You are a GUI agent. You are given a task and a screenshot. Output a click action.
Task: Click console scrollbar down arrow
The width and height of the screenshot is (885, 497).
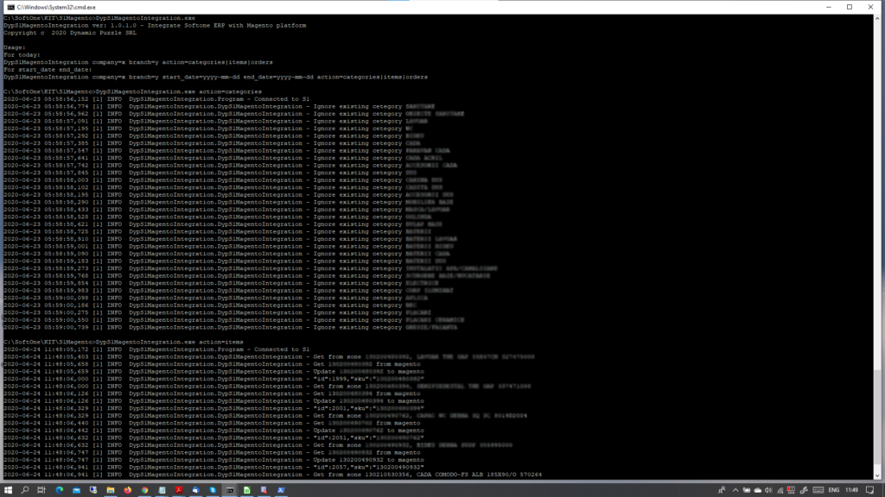877,476
